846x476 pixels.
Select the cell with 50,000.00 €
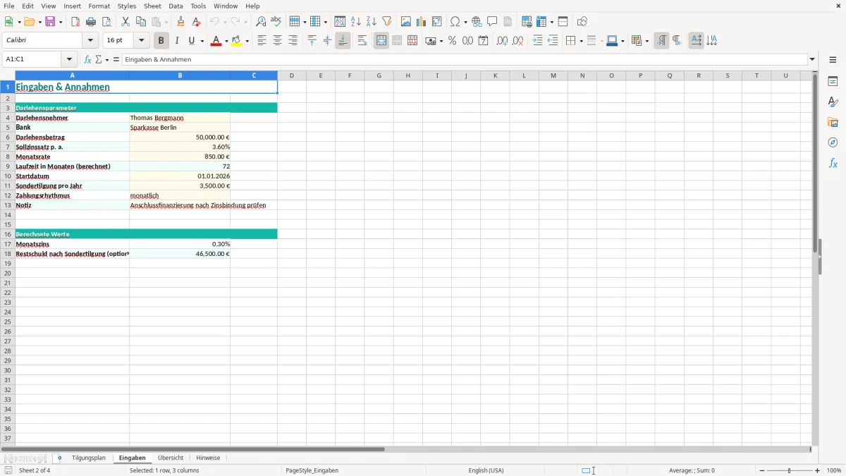(x=180, y=138)
